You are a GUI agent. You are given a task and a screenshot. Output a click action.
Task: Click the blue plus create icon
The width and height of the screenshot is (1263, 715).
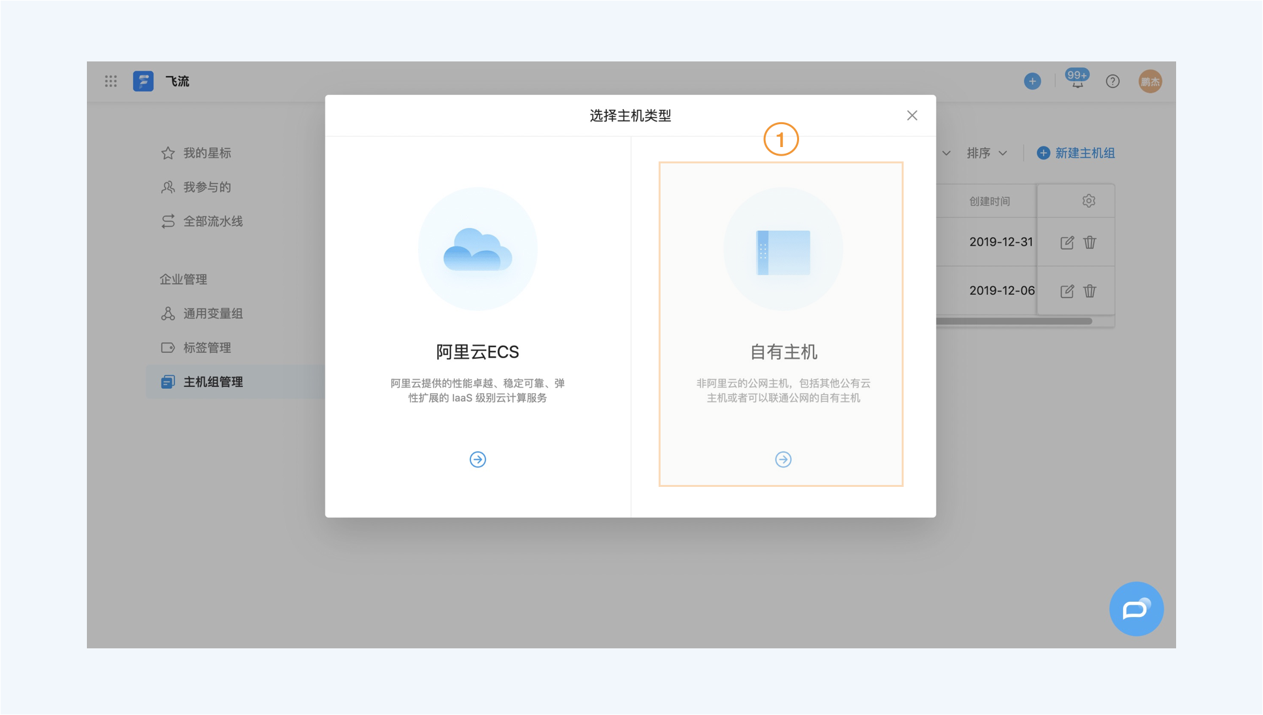click(x=1032, y=81)
